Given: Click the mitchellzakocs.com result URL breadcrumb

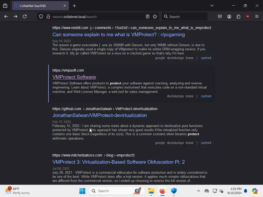Looking at the screenshot, I should coord(93,155).
